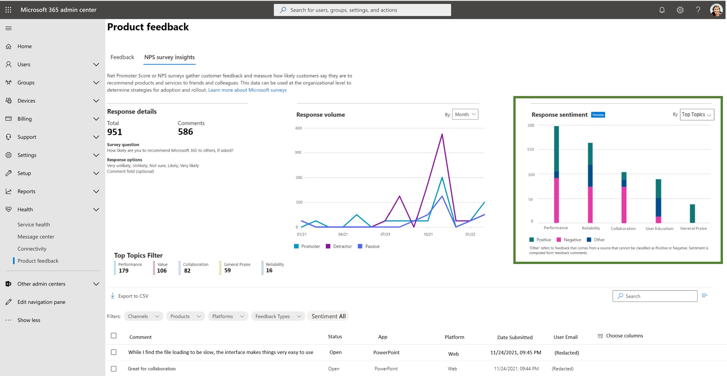Open the app launcher waffle icon
Viewport: 727px width, 376px height.
coord(8,10)
